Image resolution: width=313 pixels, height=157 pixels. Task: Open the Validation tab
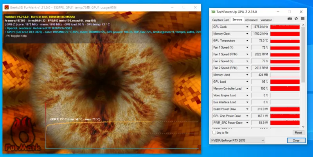266,20
